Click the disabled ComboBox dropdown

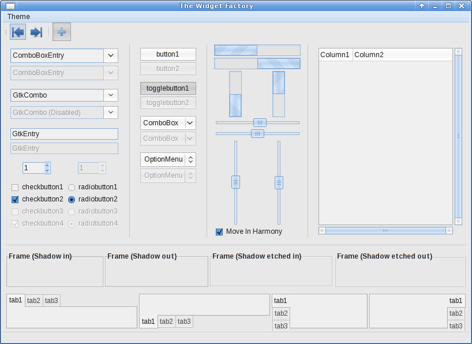click(168, 139)
